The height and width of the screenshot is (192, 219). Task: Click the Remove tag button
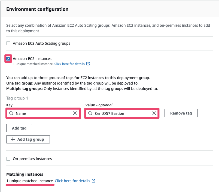(181, 113)
